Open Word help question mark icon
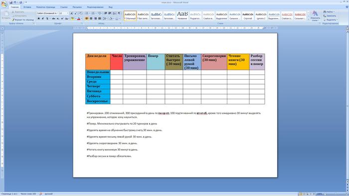 tap(347, 7)
